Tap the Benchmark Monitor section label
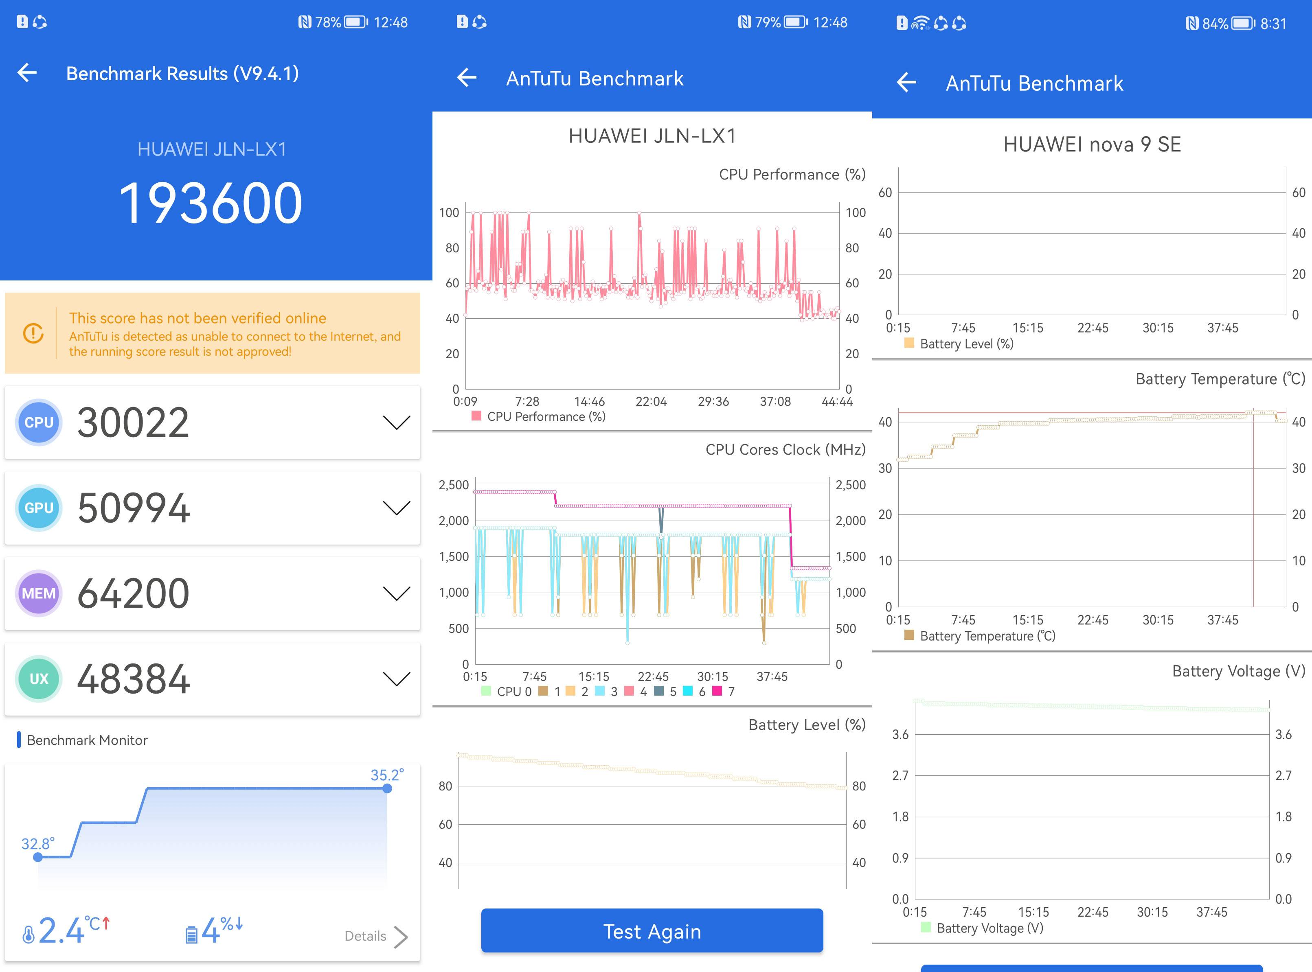1312x972 pixels. tap(87, 740)
